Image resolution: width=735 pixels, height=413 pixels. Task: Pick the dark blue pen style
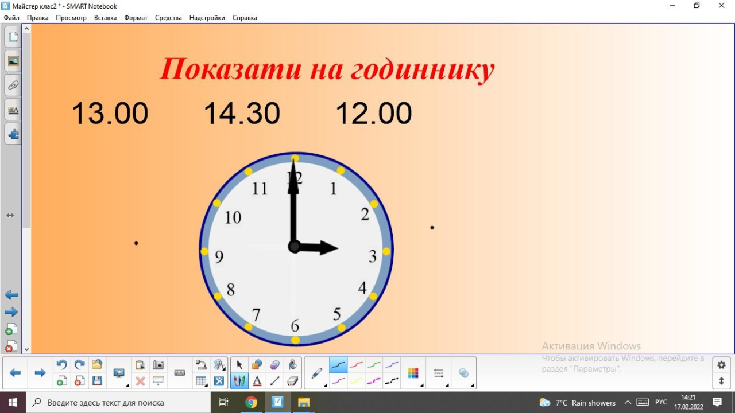338,365
